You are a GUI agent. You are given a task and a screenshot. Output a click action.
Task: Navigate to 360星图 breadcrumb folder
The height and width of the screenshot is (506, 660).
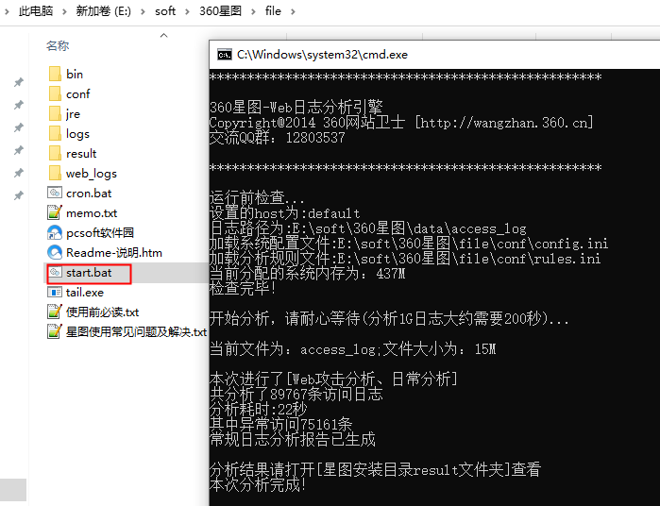pos(221,11)
